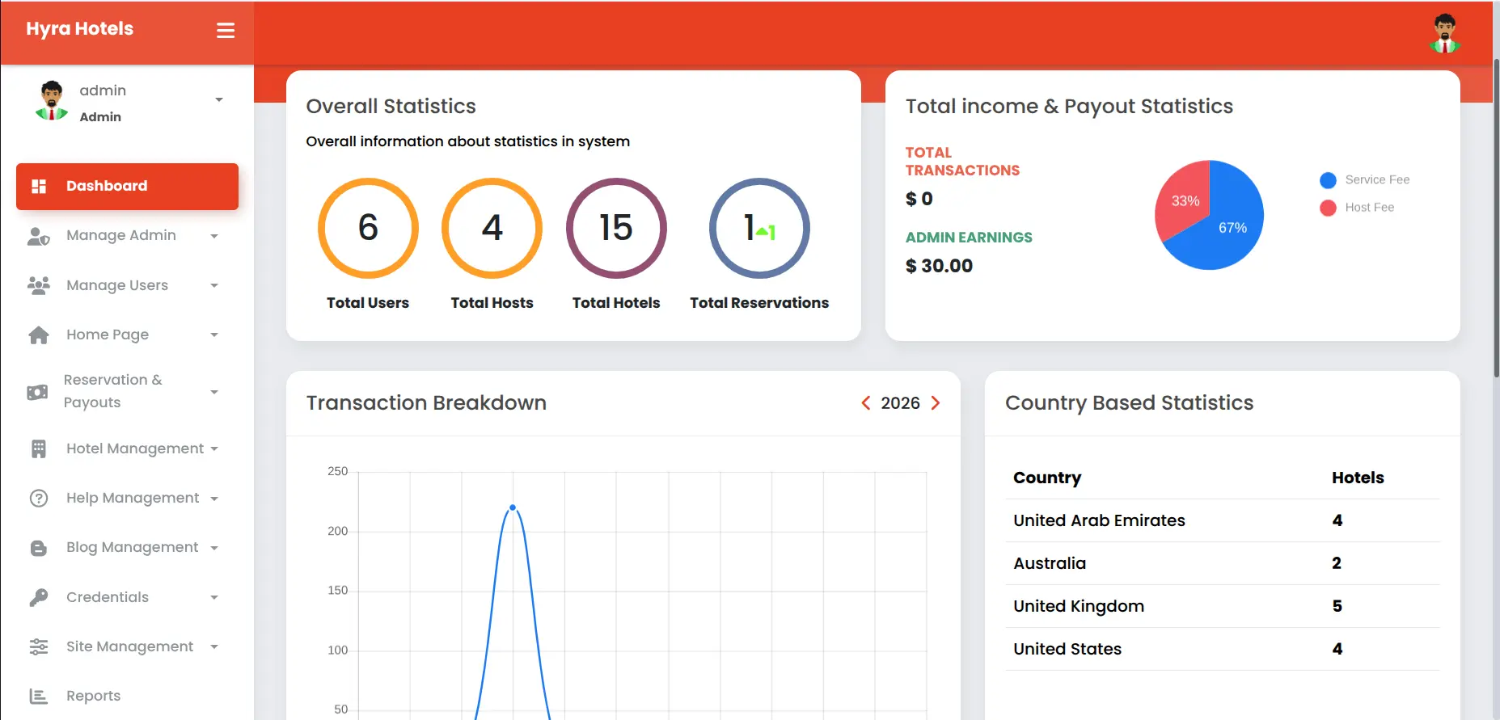
Task: Expand the admin profile dropdown arrow
Action: tap(219, 100)
